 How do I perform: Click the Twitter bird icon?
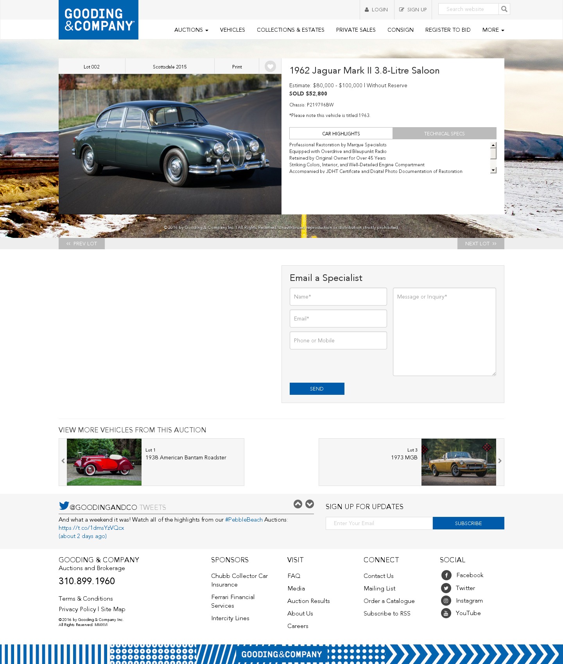point(64,506)
